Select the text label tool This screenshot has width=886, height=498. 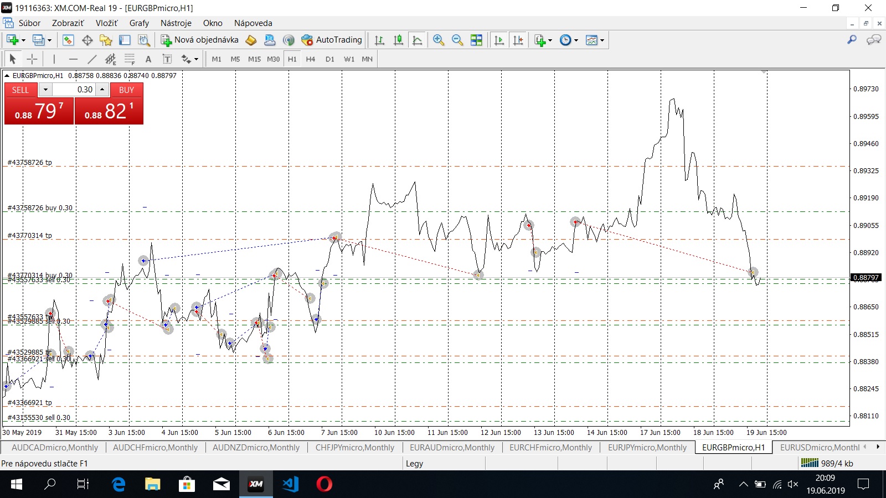tap(148, 59)
